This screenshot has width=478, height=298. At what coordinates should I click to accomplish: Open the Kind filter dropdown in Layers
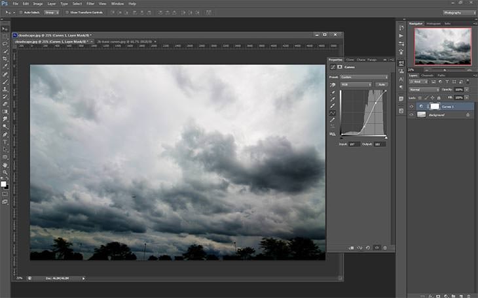pos(418,82)
